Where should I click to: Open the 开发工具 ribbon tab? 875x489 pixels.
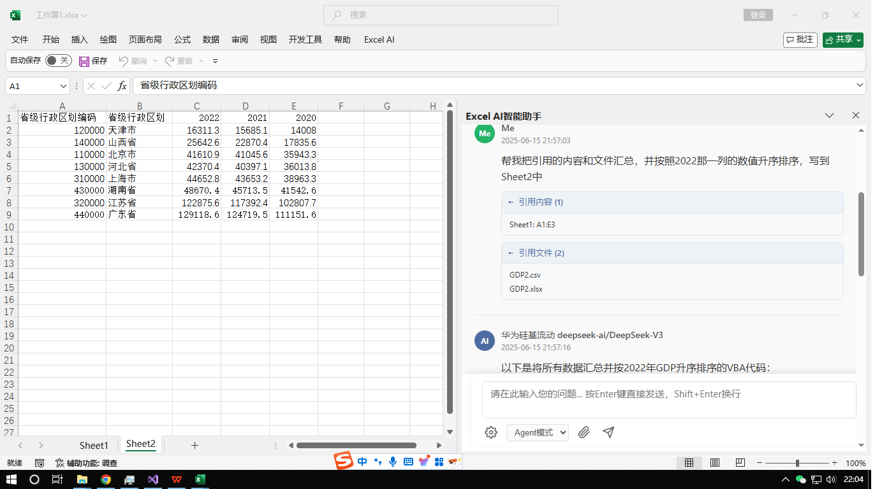305,39
